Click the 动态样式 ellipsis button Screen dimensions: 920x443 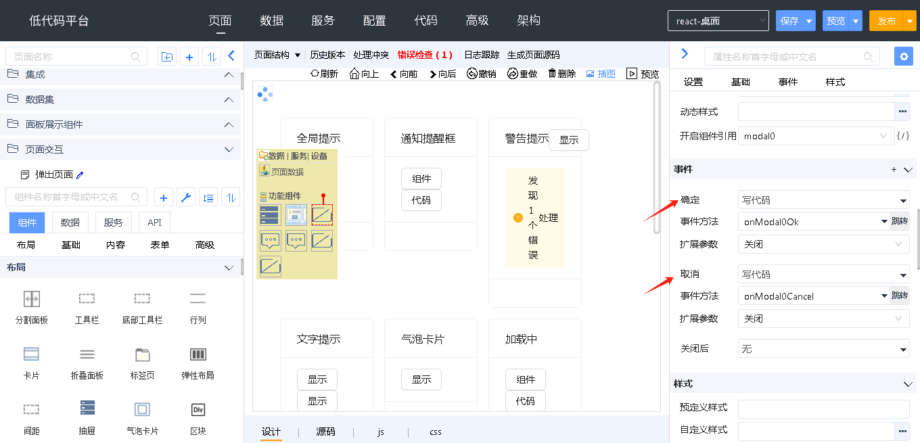coord(902,111)
